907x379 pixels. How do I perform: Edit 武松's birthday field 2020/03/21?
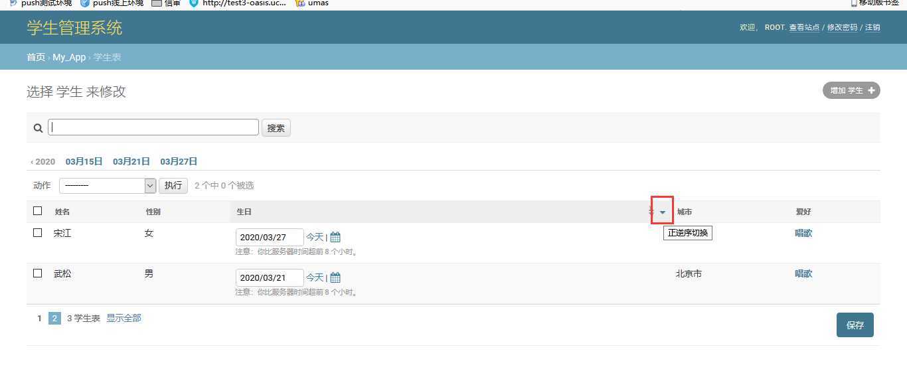(x=270, y=278)
